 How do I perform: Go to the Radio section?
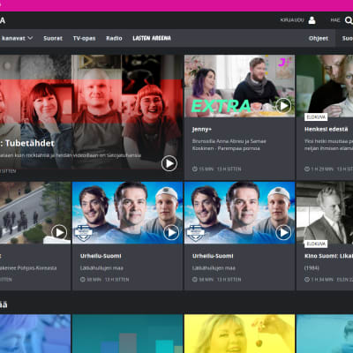tap(114, 38)
